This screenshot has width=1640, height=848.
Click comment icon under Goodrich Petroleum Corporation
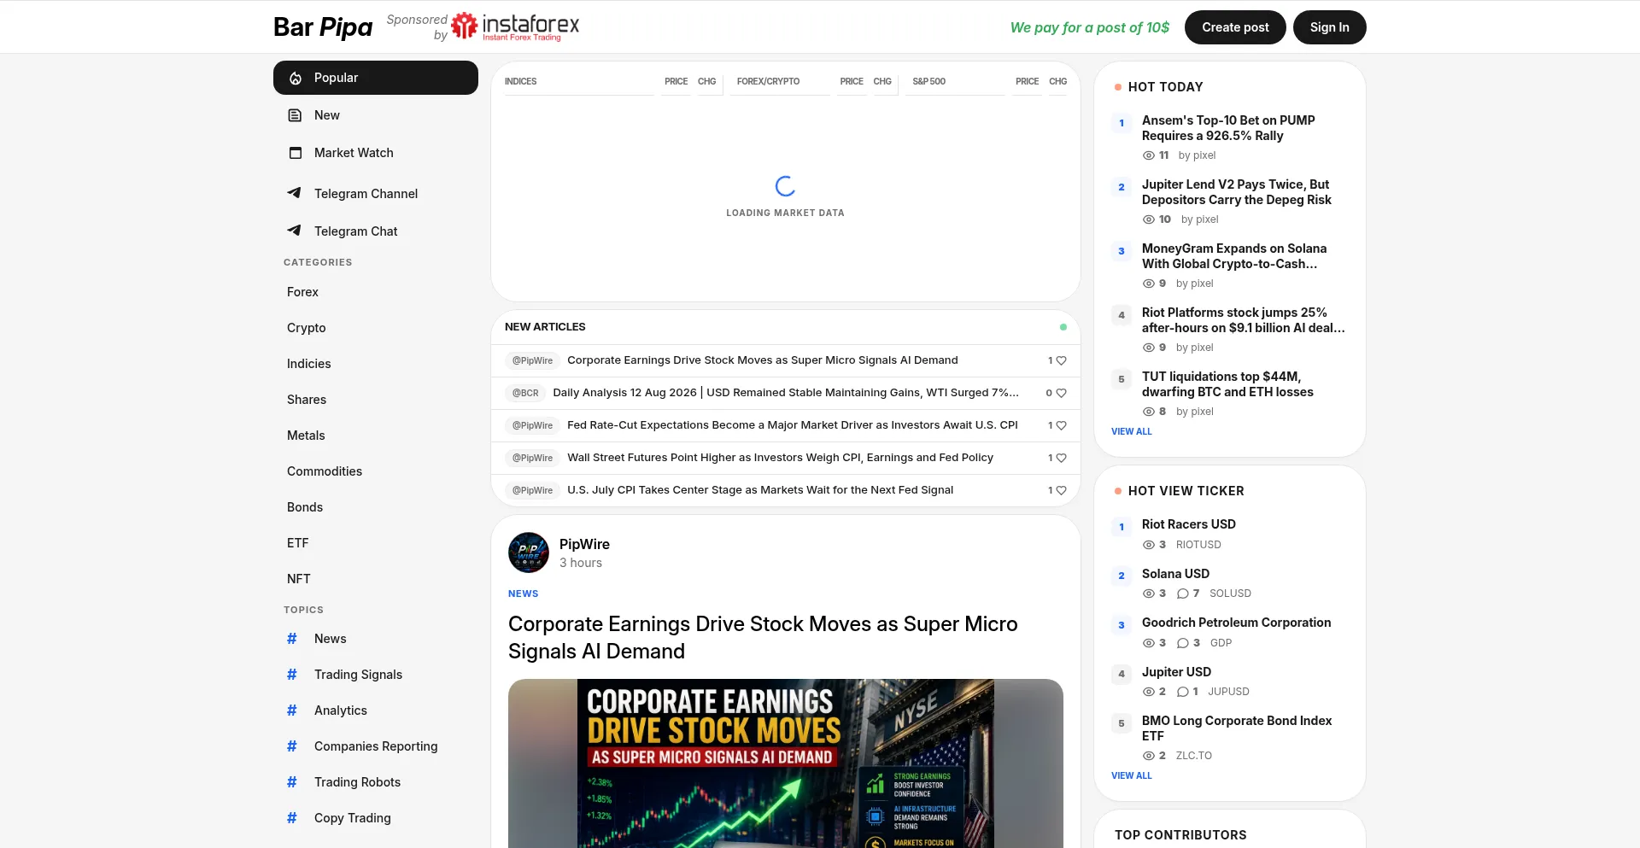(x=1183, y=643)
